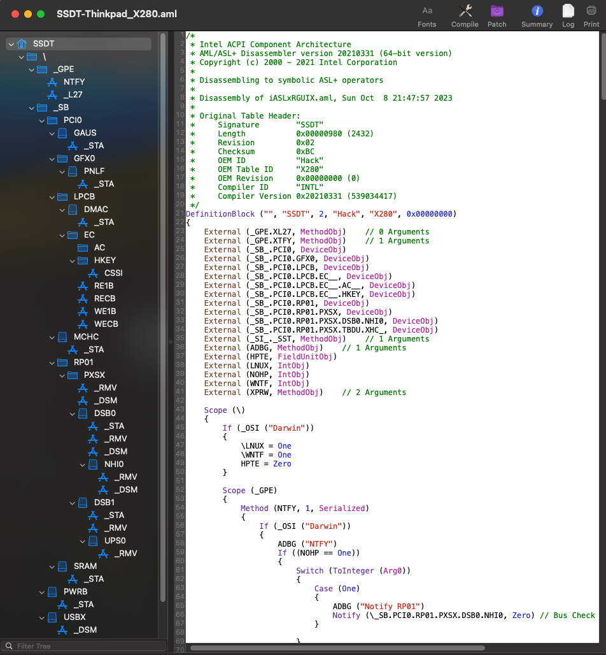Click the USBX device icon
Screen dimensions: 606x655
coord(52,617)
